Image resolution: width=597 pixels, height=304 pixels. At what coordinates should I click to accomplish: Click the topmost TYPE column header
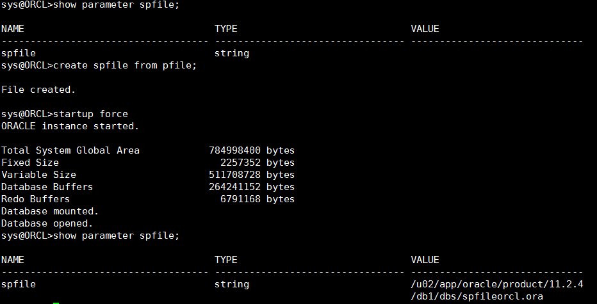click(x=225, y=29)
